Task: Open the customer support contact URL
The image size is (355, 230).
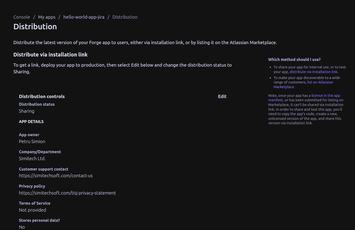Action: click(x=56, y=175)
